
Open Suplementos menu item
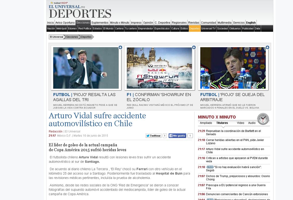tap(100, 23)
